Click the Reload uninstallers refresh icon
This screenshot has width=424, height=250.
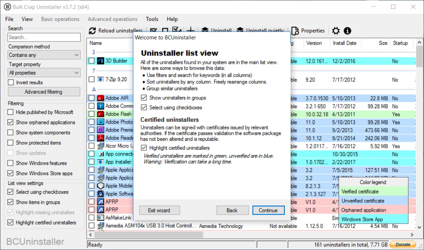(92, 31)
